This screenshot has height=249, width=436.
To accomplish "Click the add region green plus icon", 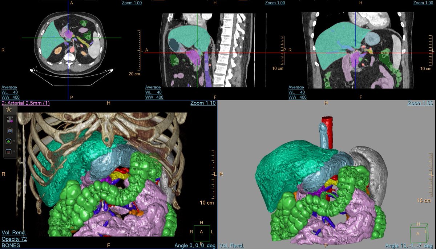I will click(x=8, y=141).
